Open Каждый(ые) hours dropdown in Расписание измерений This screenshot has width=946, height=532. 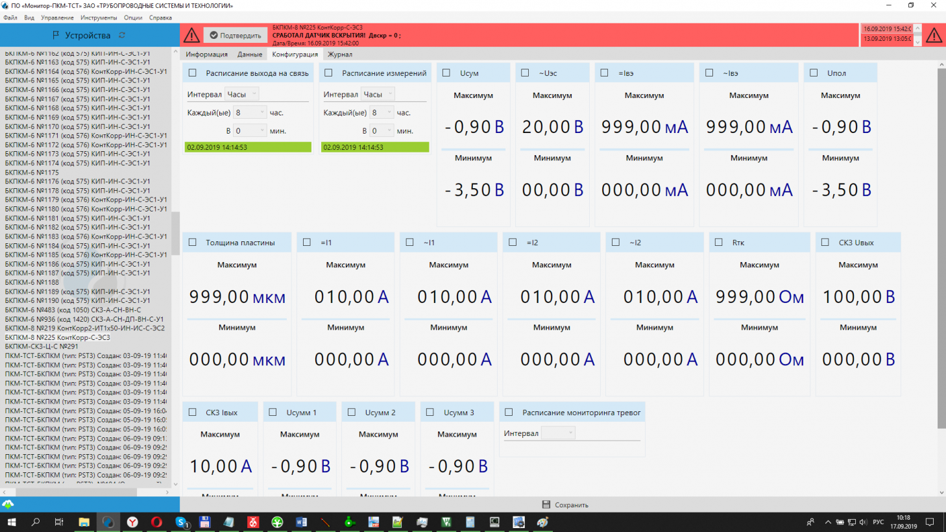tap(382, 112)
